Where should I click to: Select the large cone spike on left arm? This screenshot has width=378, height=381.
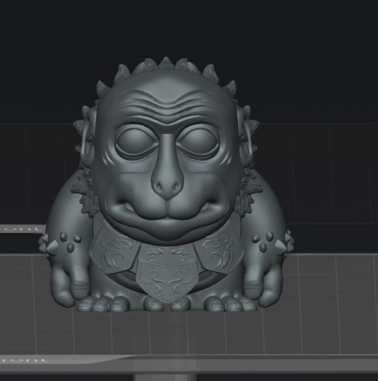point(52,247)
